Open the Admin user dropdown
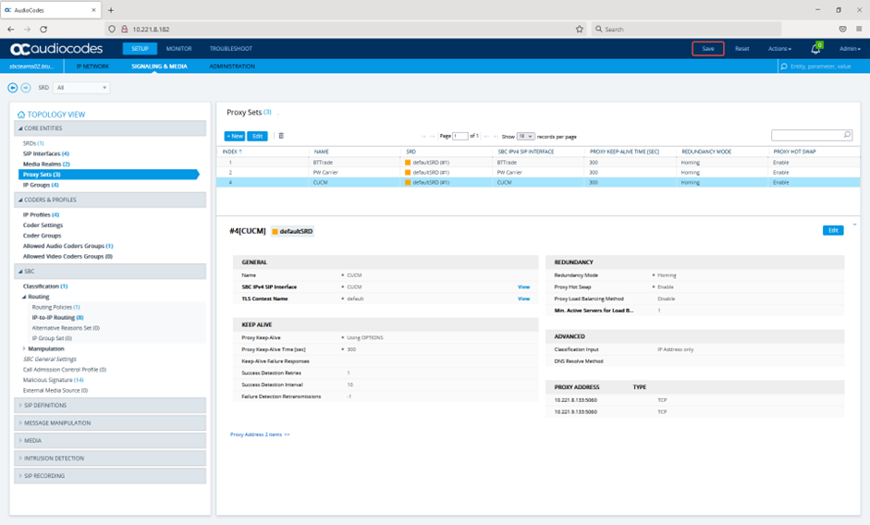870x525 pixels. (x=850, y=49)
